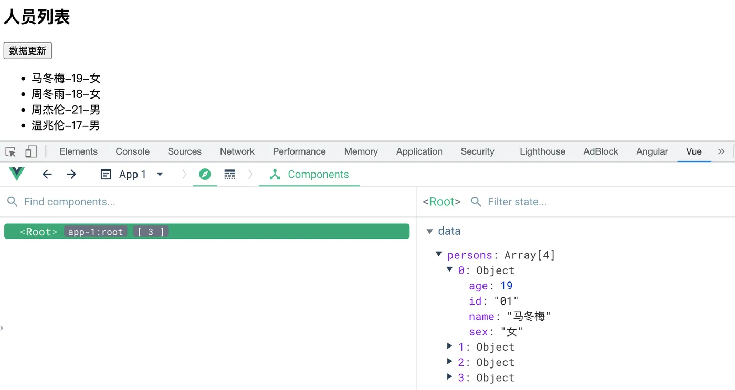Click the 人员列表 heading
The width and height of the screenshot is (735, 390).
tap(37, 17)
